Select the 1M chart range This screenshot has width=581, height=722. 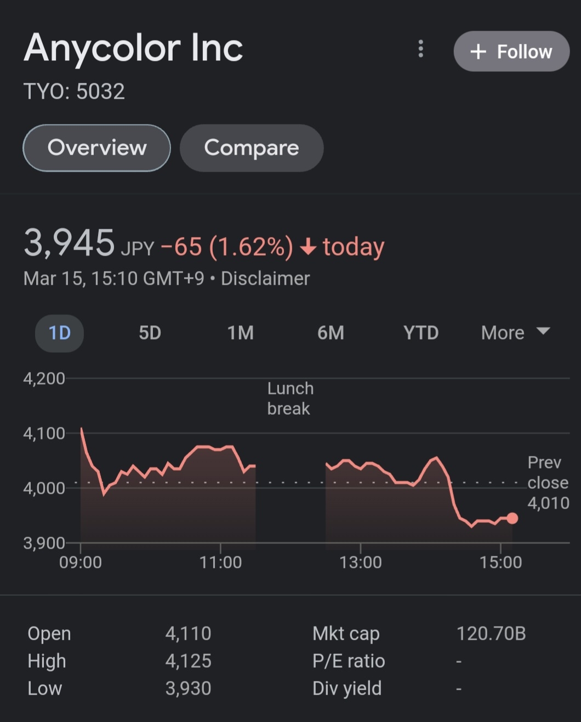pos(240,333)
